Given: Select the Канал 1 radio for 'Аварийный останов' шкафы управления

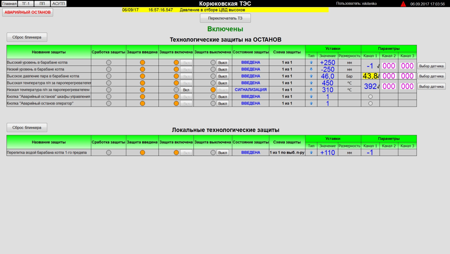Looking at the screenshot, I should [370, 97].
